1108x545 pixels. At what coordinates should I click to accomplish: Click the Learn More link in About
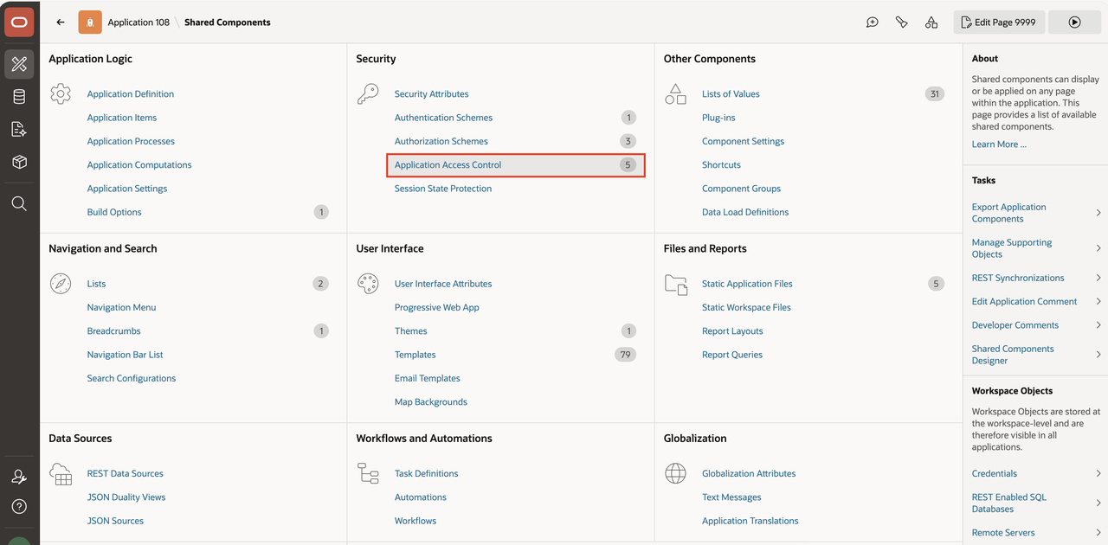click(999, 144)
